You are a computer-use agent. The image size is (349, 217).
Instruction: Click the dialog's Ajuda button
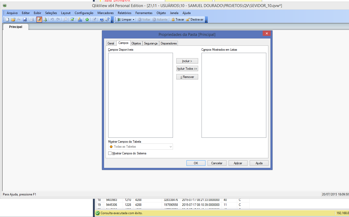pos(259,163)
